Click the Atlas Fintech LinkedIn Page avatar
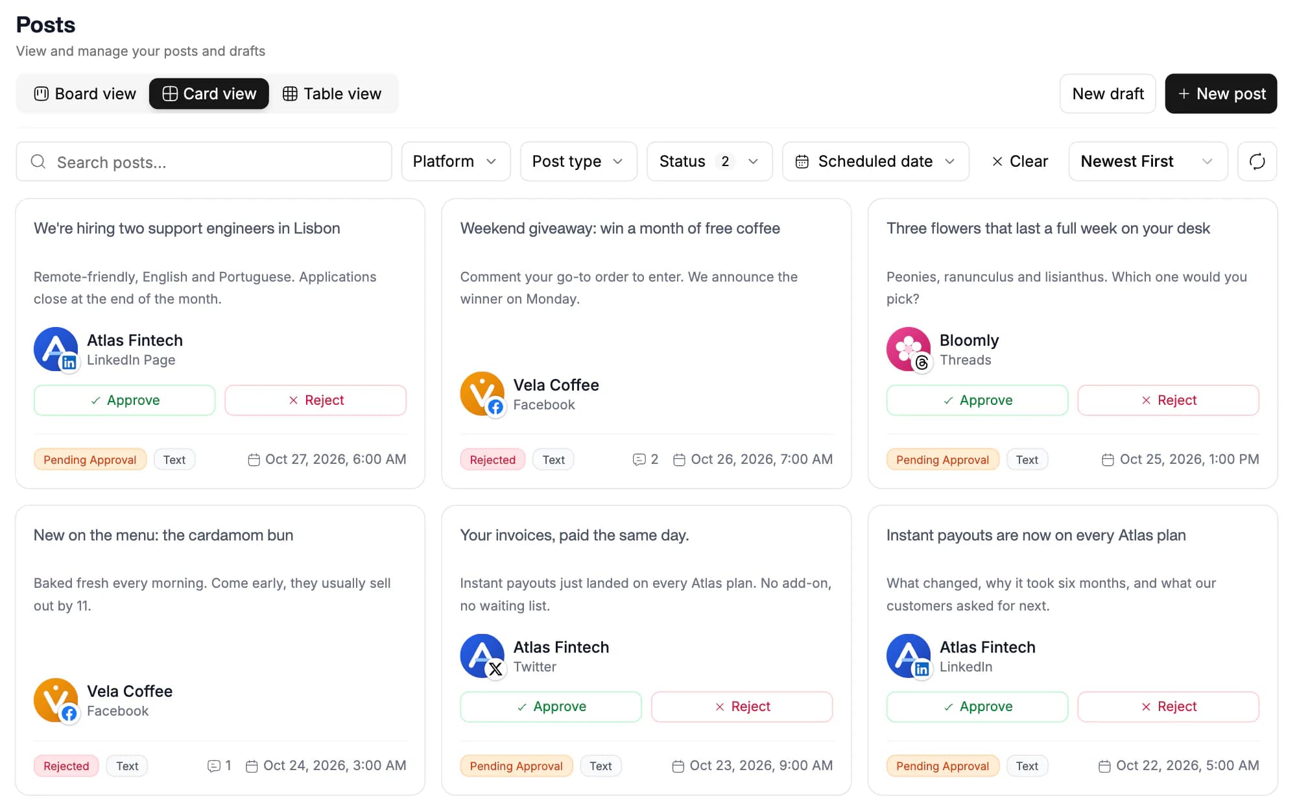1297x811 pixels. (x=56, y=349)
